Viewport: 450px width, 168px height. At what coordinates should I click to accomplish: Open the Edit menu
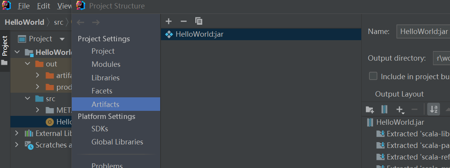pos(44,6)
